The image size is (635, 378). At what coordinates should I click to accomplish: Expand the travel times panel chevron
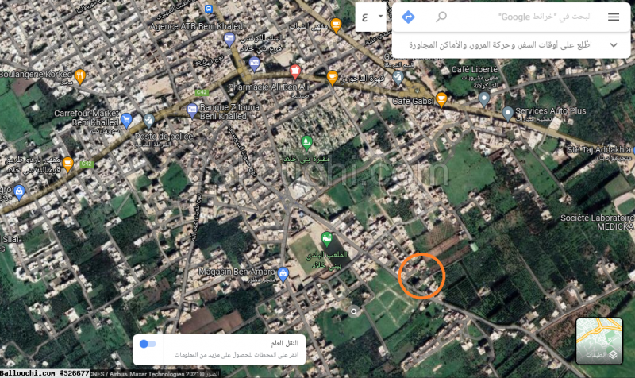tap(614, 45)
